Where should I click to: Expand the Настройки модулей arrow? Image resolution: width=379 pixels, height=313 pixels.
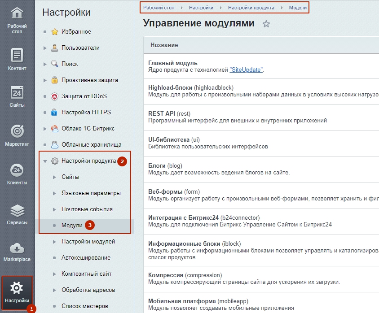54,242
